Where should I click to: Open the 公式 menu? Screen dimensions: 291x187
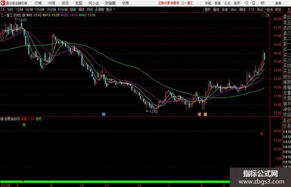pos(227,3)
